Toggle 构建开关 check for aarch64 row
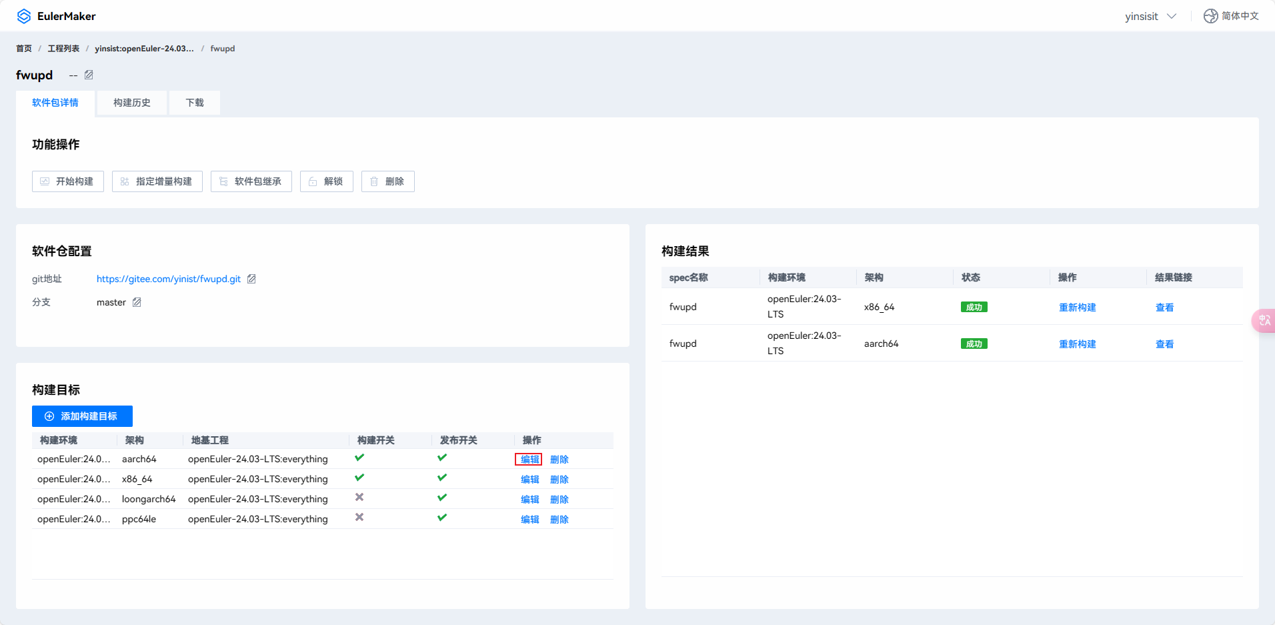1275x625 pixels. (359, 458)
